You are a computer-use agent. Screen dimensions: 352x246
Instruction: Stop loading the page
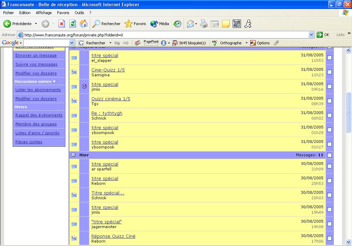pos(62,24)
